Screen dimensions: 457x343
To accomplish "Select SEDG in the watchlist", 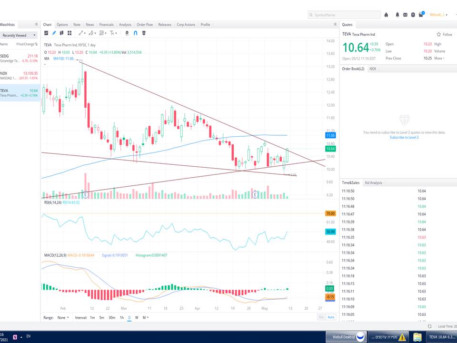I will tap(19, 58).
